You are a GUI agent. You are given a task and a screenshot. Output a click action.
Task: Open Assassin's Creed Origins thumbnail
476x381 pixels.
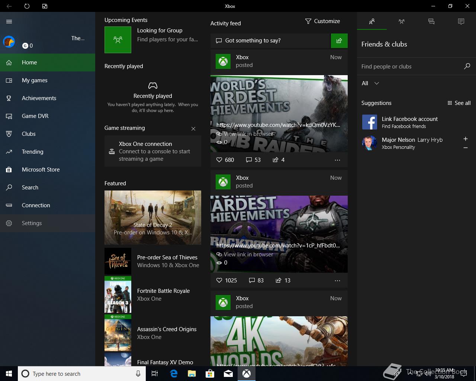118,333
